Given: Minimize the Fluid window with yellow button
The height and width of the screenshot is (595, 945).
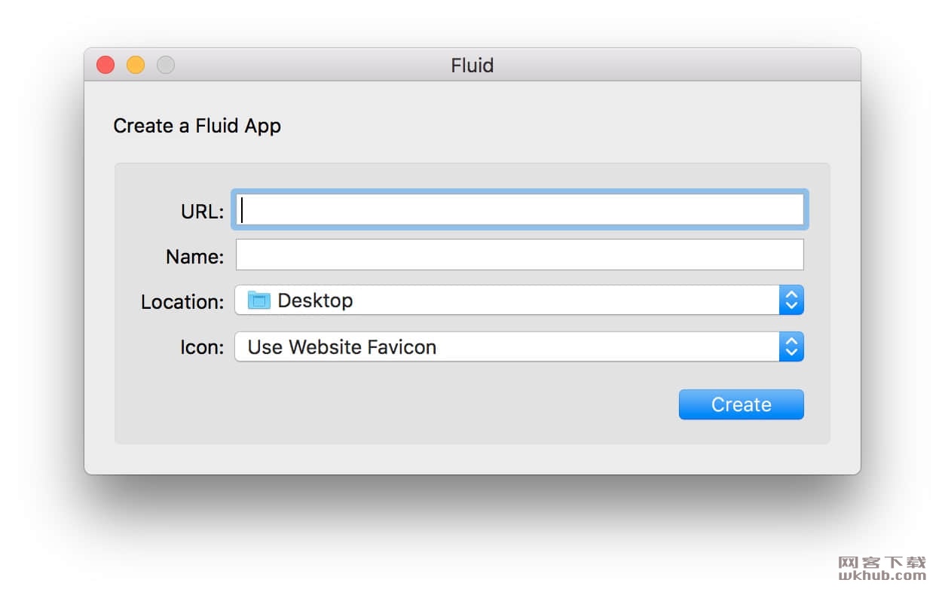Looking at the screenshot, I should tap(136, 66).
